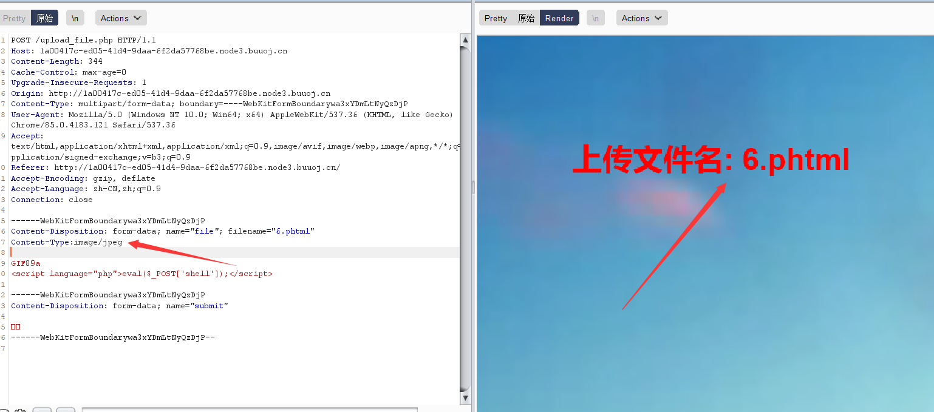Switch request view to Pretty tab
Viewport: 934px width, 412px height.
point(15,18)
